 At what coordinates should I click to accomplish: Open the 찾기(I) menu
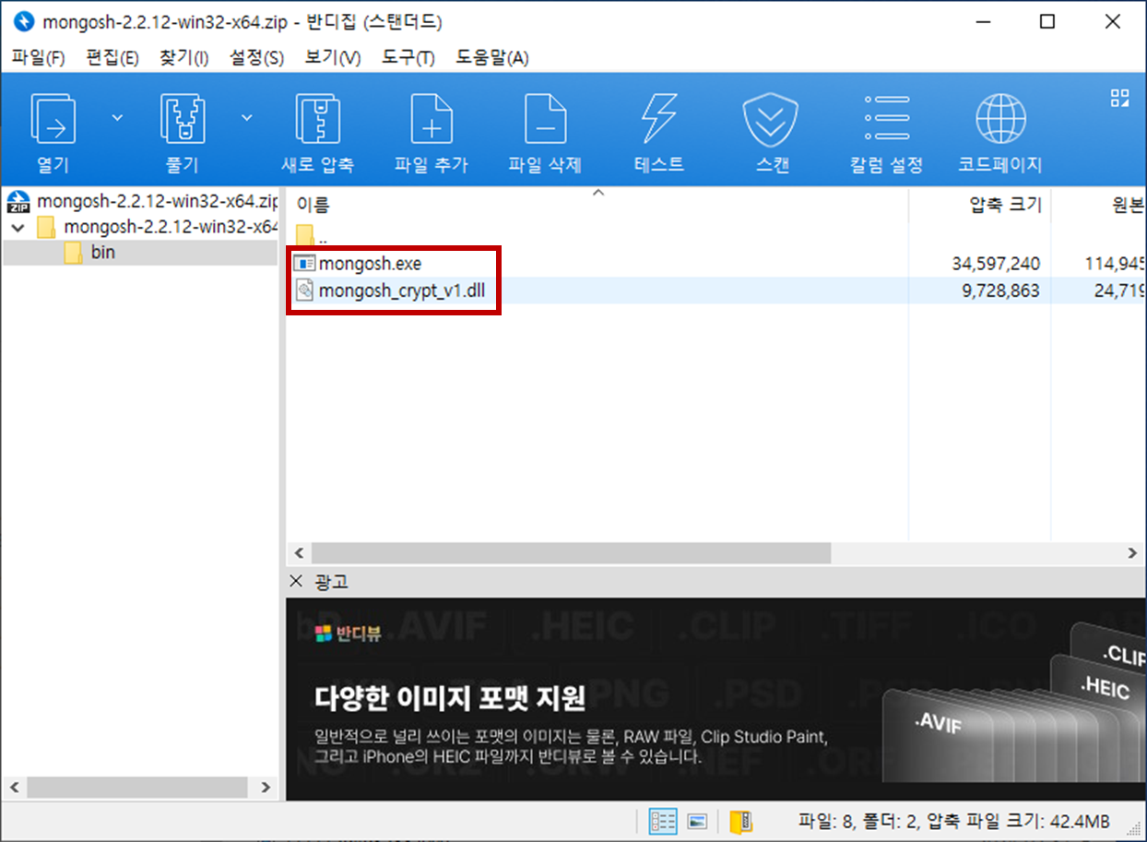click(x=183, y=57)
